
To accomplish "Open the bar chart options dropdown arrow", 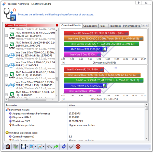I will tap(35, 147).
